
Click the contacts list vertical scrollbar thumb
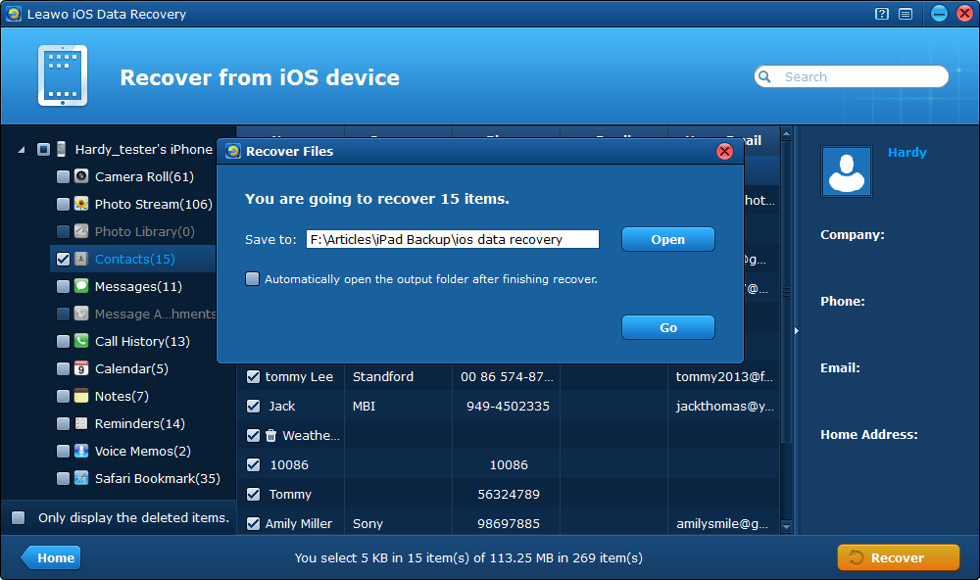(x=787, y=292)
